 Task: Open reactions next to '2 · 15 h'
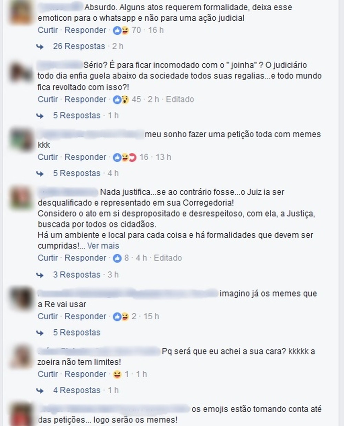[121, 317]
